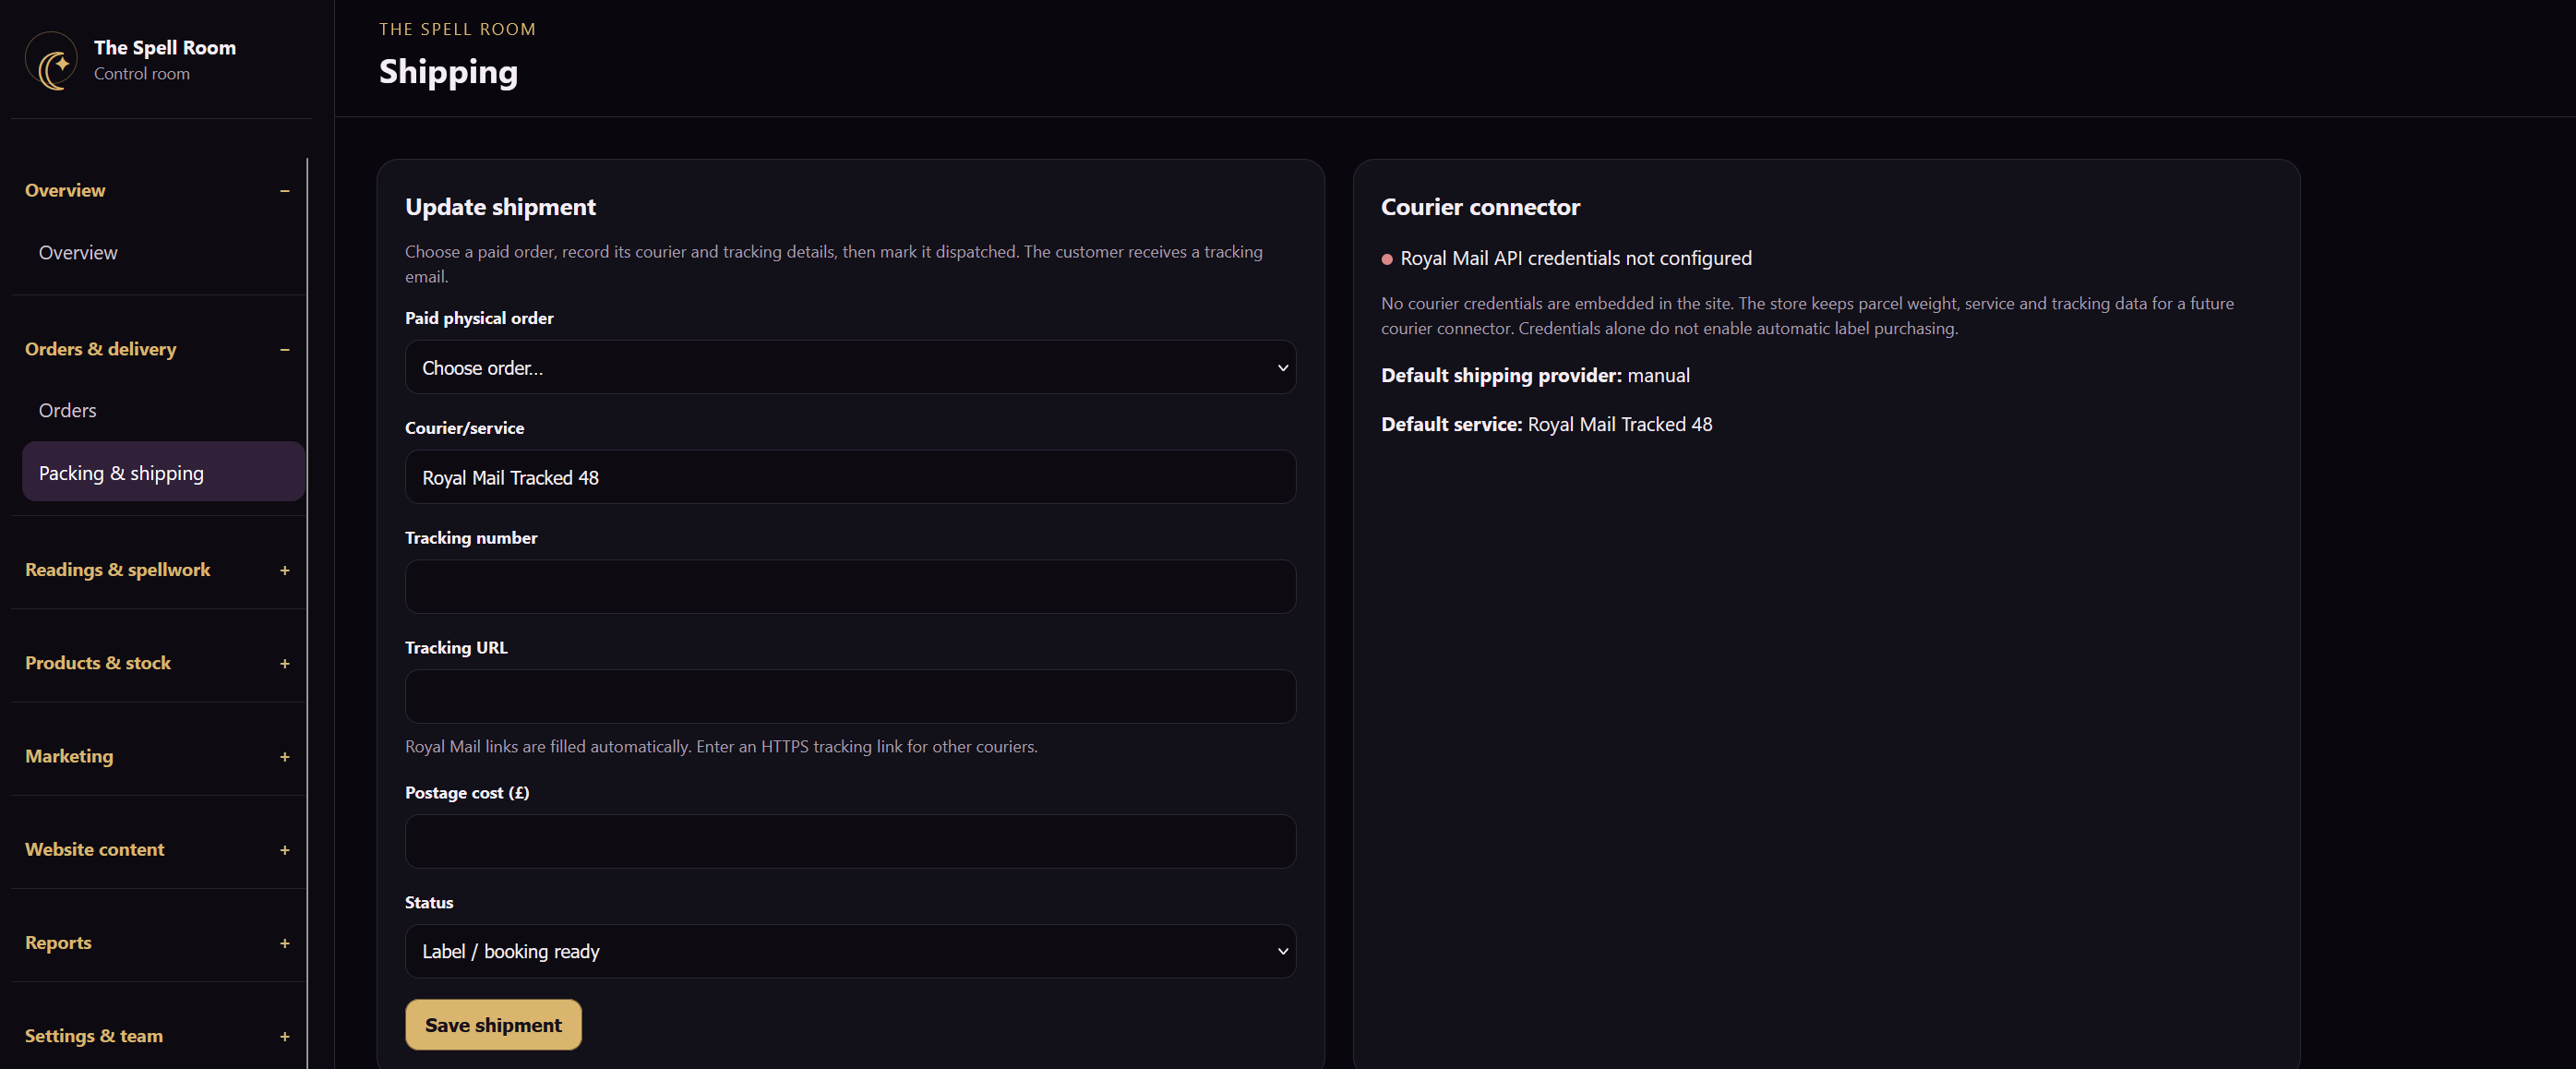The image size is (2576, 1069).
Task: Expand the Website content section
Action: (157, 849)
